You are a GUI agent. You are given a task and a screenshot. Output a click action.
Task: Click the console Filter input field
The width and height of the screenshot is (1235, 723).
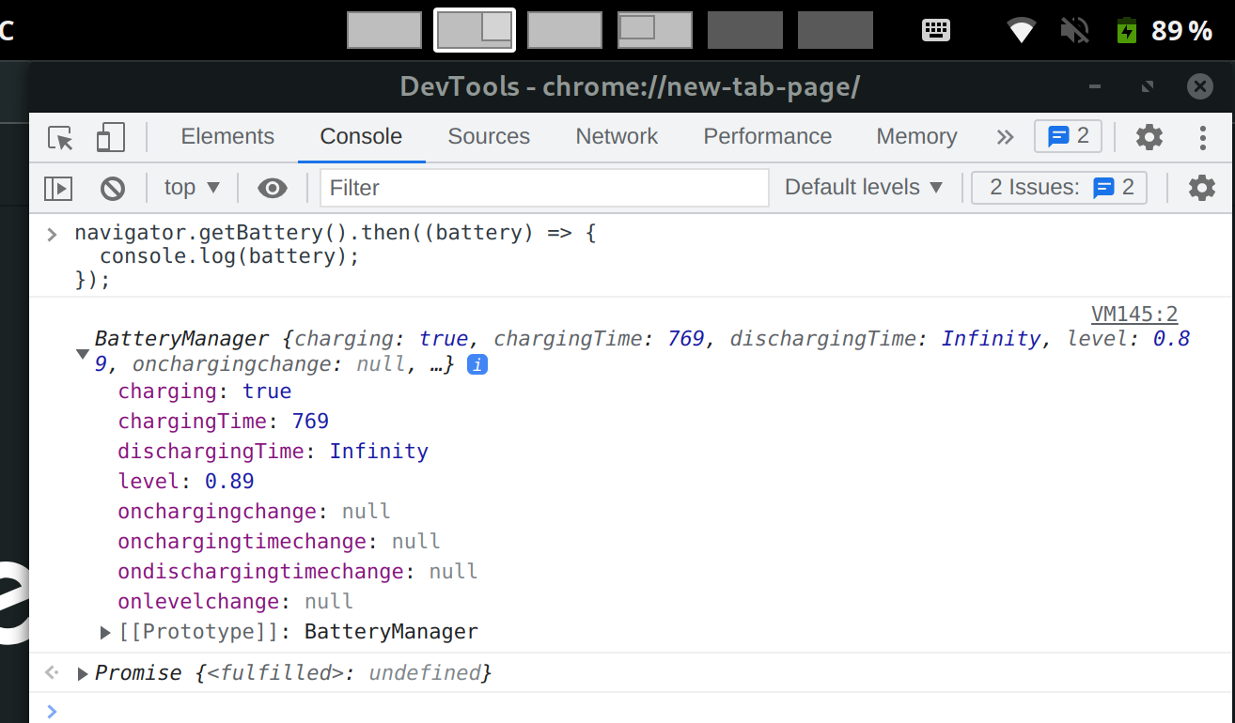[544, 188]
